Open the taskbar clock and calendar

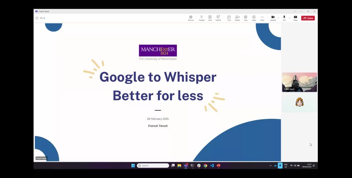pyautogui.click(x=308, y=165)
